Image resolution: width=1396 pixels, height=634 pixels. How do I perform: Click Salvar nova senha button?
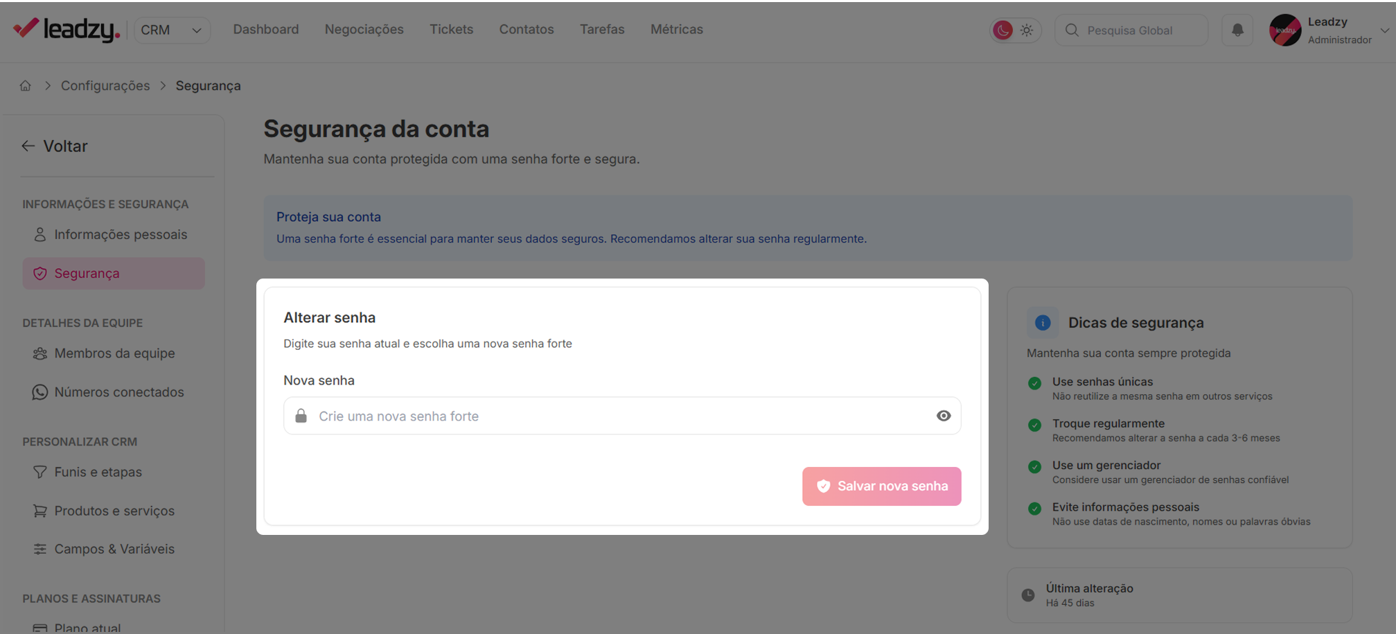tap(881, 486)
